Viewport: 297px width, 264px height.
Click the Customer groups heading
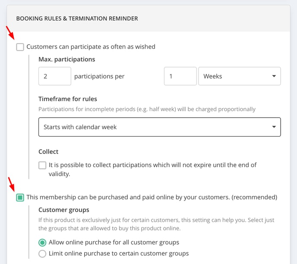click(x=63, y=210)
